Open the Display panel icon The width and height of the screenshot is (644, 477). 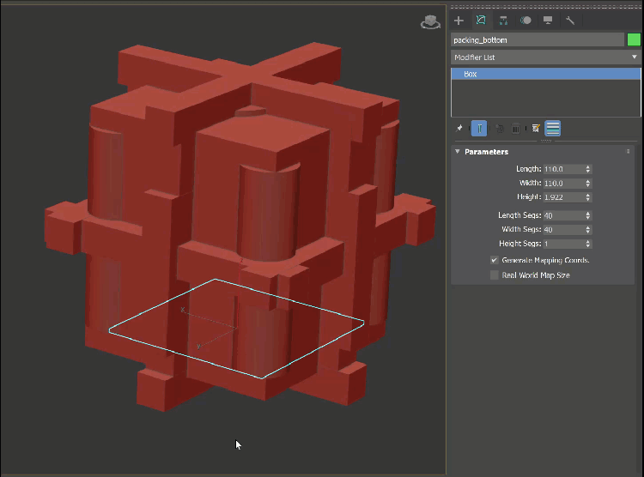pos(548,20)
